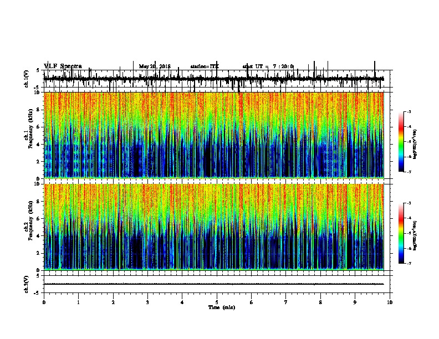Click time axis tick label "1"
This screenshot has width=439, height=339.
point(79,302)
